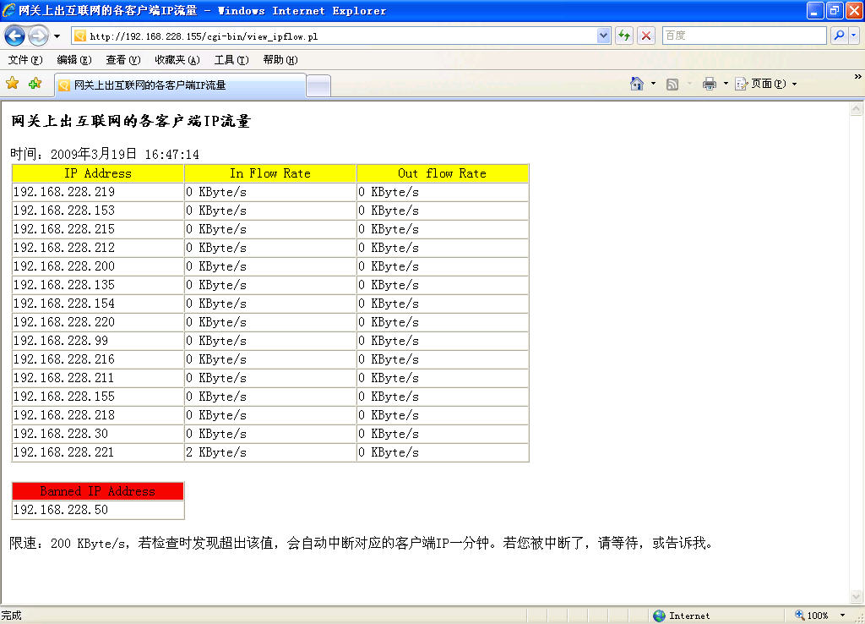Click the red Stop loading icon

(646, 36)
